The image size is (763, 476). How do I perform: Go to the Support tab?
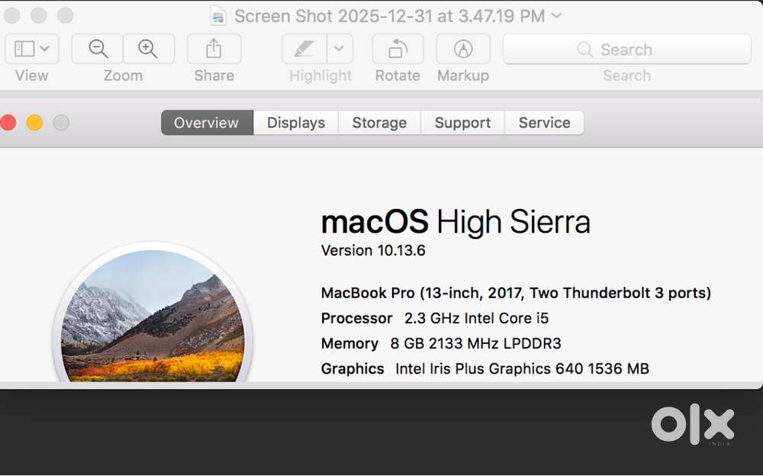point(462,123)
